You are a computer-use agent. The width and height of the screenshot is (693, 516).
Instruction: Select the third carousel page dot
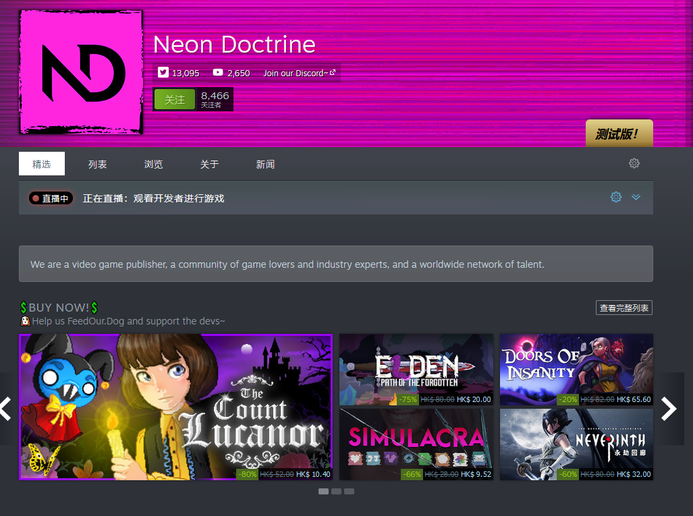[x=349, y=491]
